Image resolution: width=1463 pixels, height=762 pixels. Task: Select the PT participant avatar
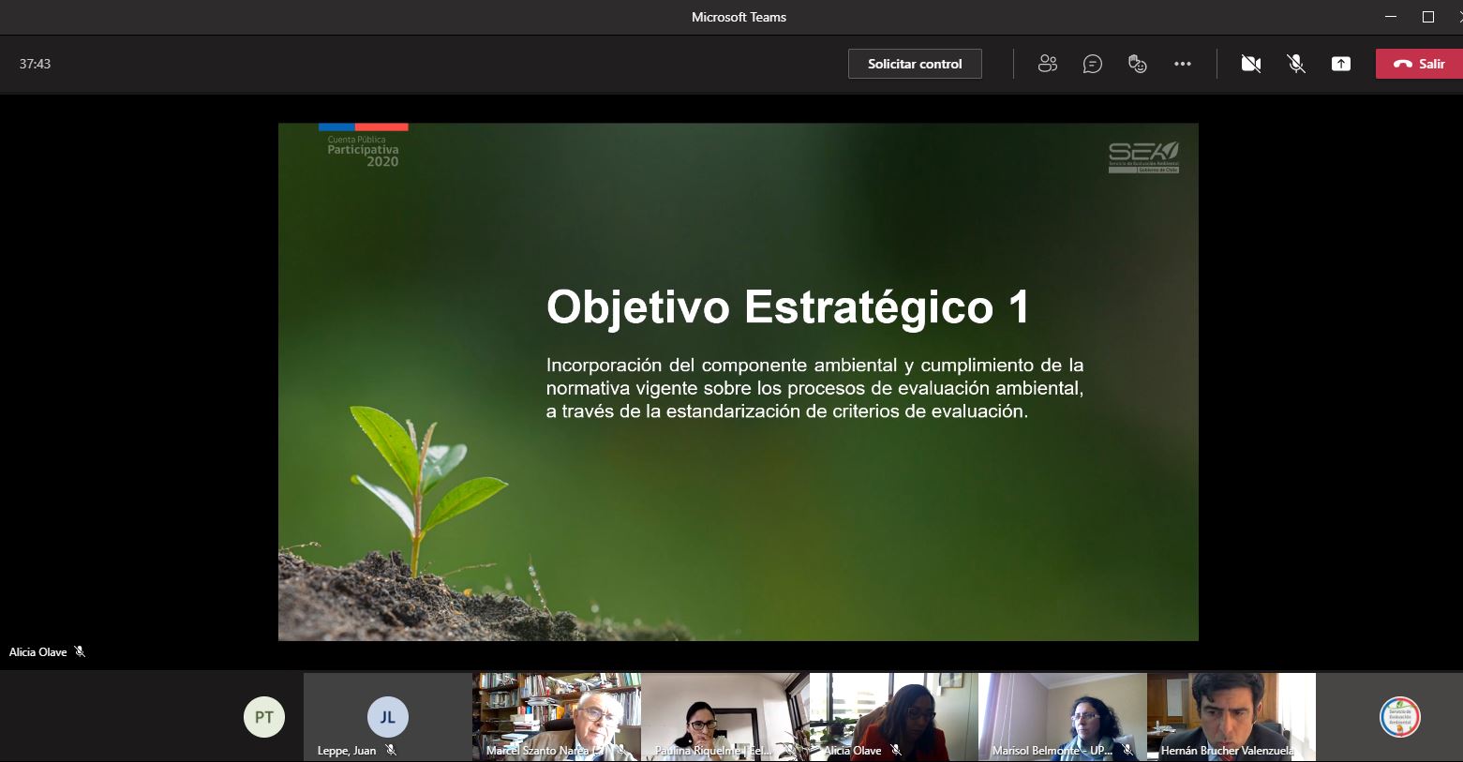264,717
